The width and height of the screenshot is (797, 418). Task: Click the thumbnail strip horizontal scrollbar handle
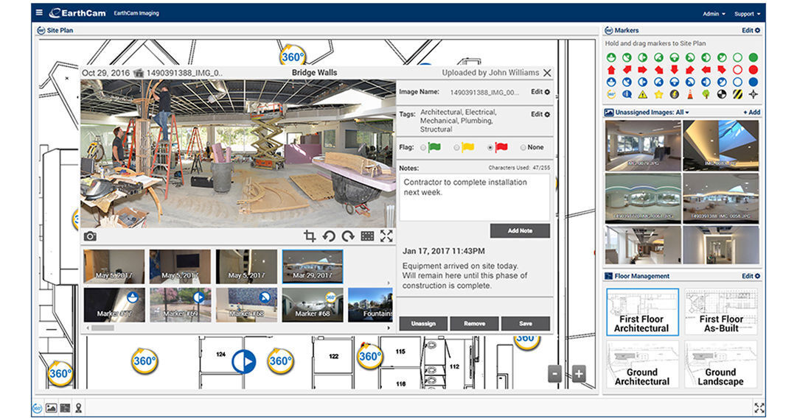coord(102,327)
